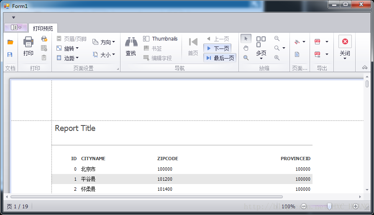Click the horizontal scrollbar right arrow

point(360,197)
